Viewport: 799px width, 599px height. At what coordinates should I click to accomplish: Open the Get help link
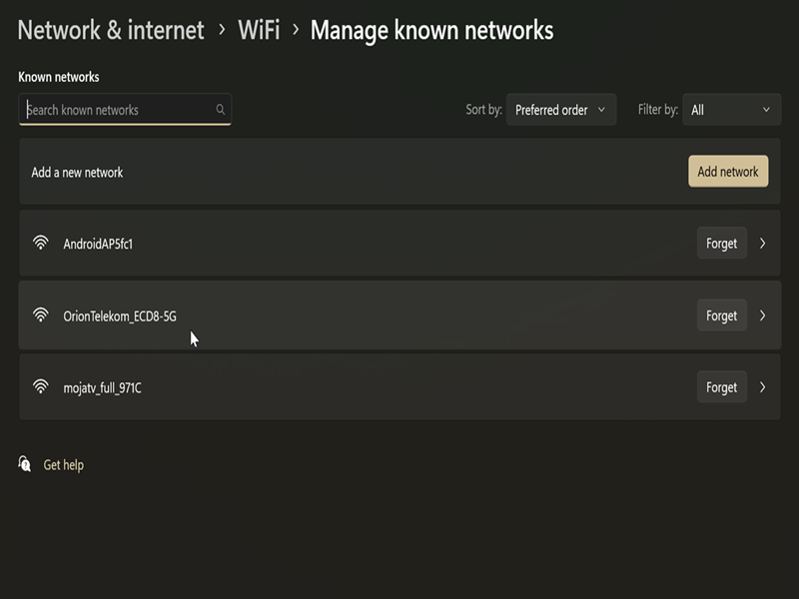tap(64, 465)
